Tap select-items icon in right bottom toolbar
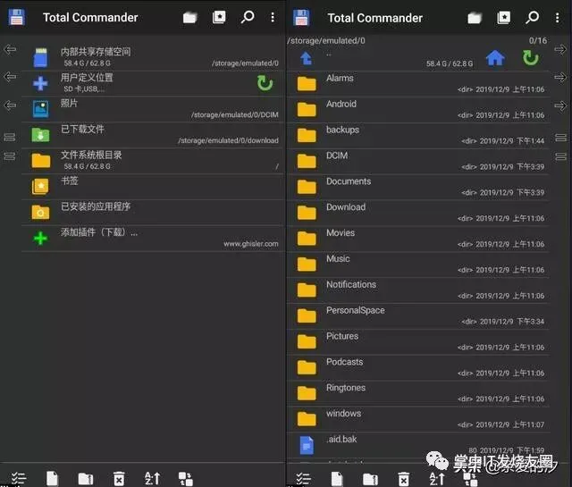This screenshot has width=572, height=487. [x=303, y=479]
